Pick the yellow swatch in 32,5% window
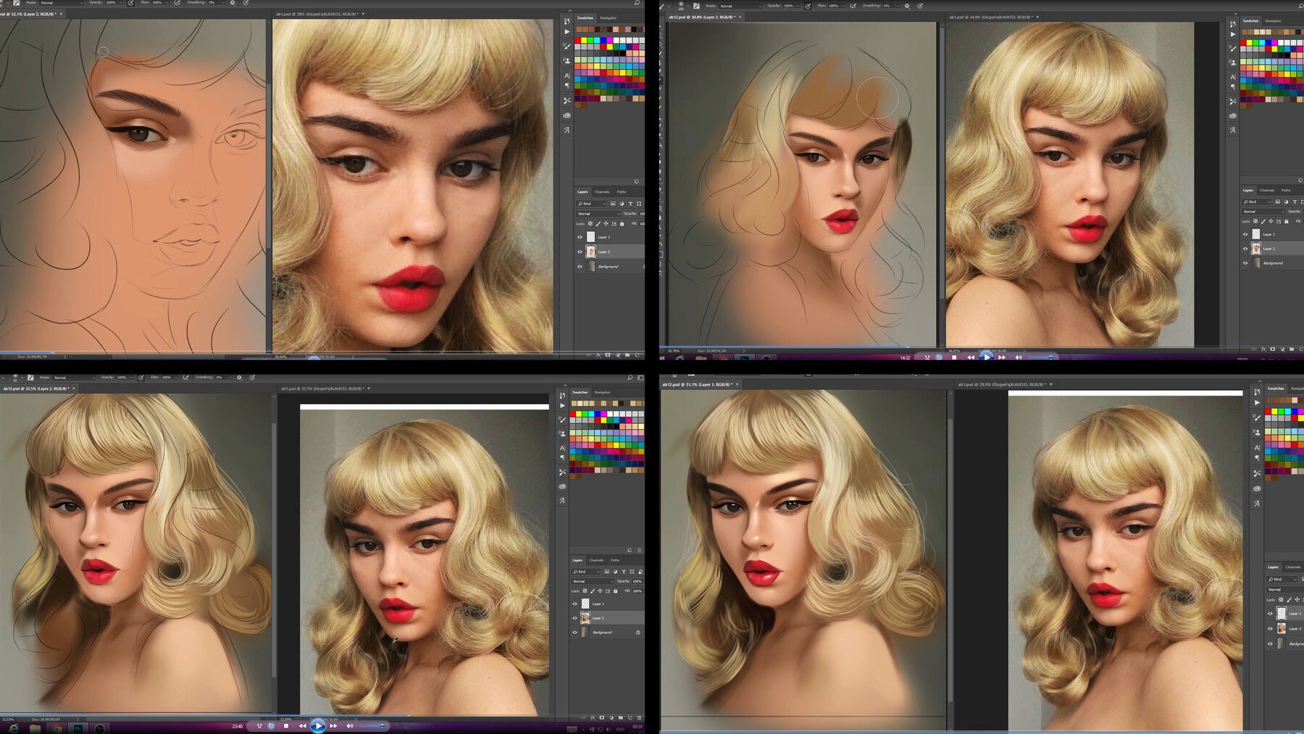 (579, 414)
